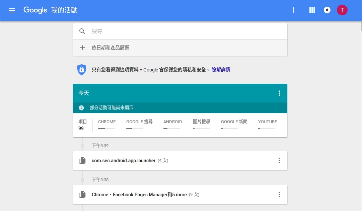This screenshot has width=362, height=211.
Task: Click the ANDROID usage progress bar
Action: click(171, 129)
